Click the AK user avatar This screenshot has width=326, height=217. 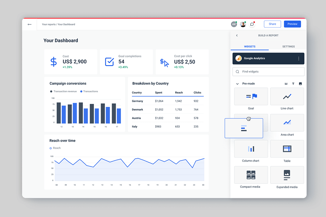click(x=234, y=24)
